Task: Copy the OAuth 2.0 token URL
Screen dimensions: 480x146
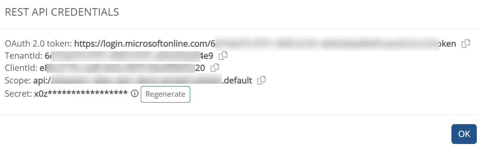Action: click(x=465, y=44)
